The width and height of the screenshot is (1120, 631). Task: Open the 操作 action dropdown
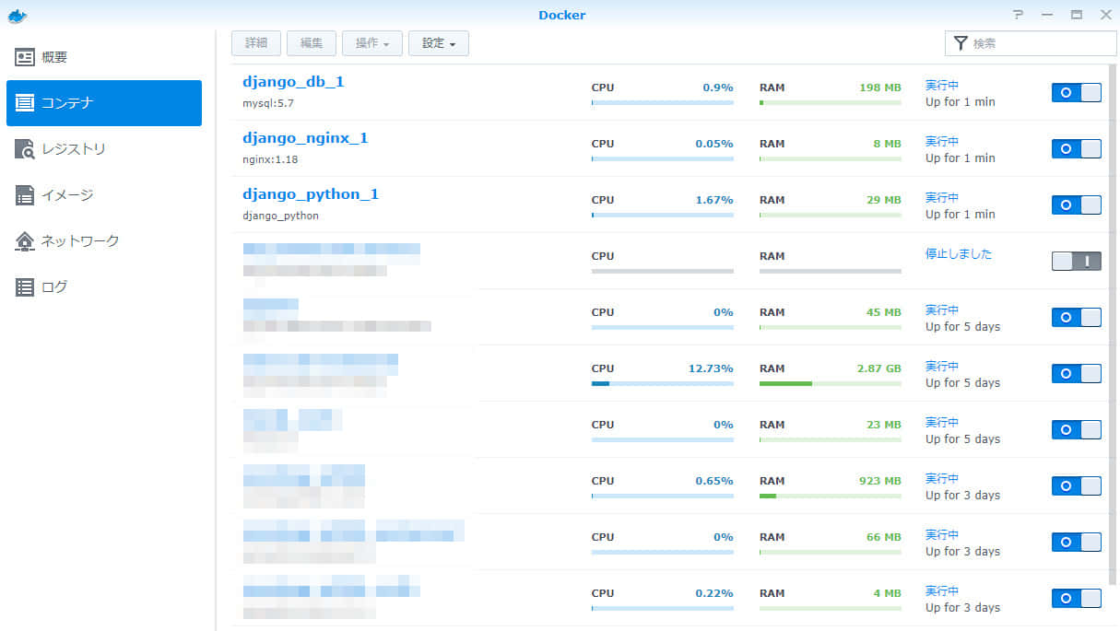tap(371, 42)
